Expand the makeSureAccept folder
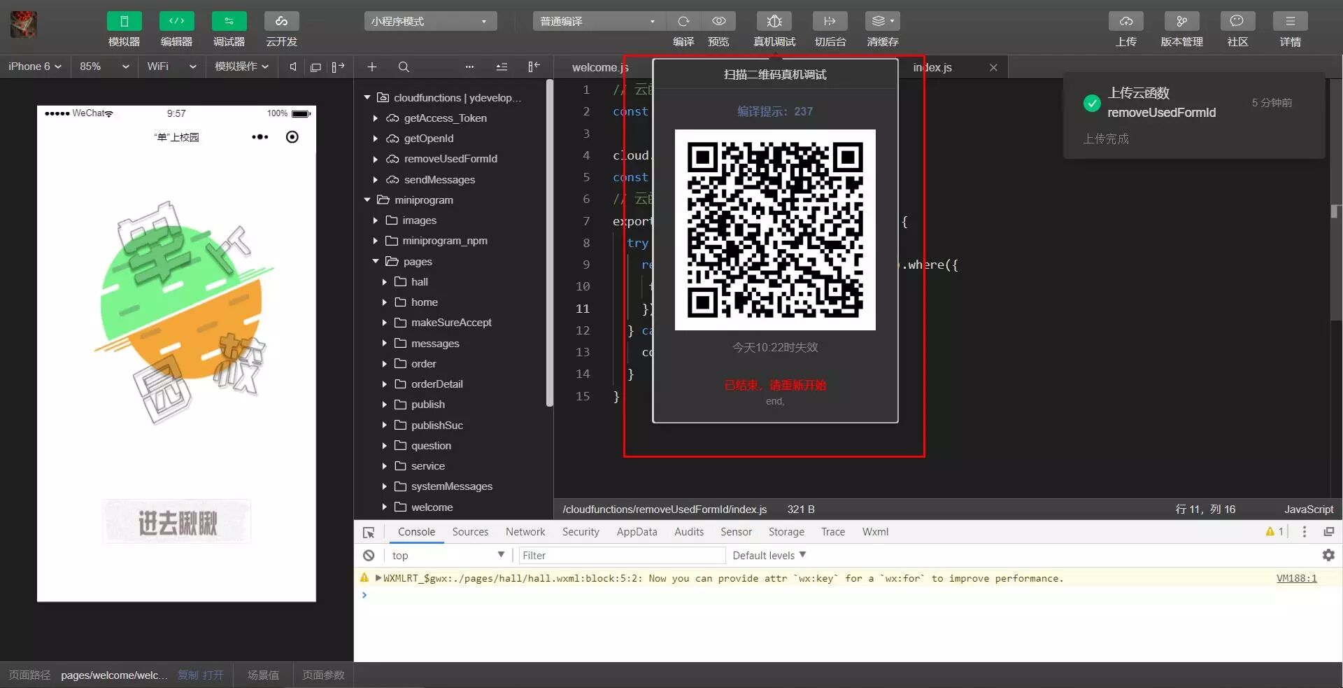1343x688 pixels. (x=384, y=323)
